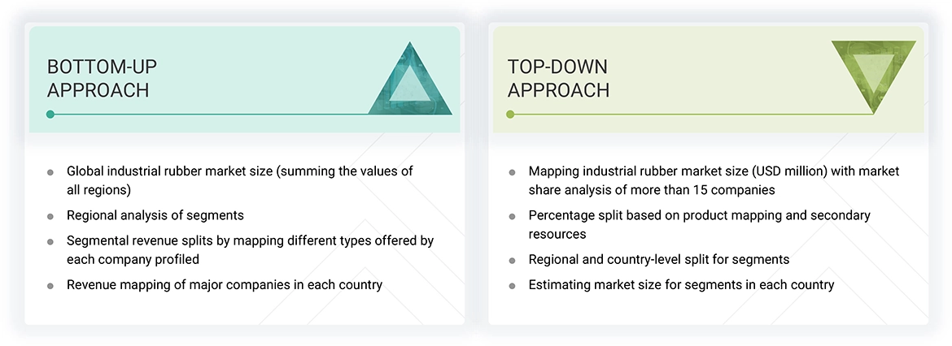Click the downward green triangle icon
This screenshot has height=346, width=952.
873,74
